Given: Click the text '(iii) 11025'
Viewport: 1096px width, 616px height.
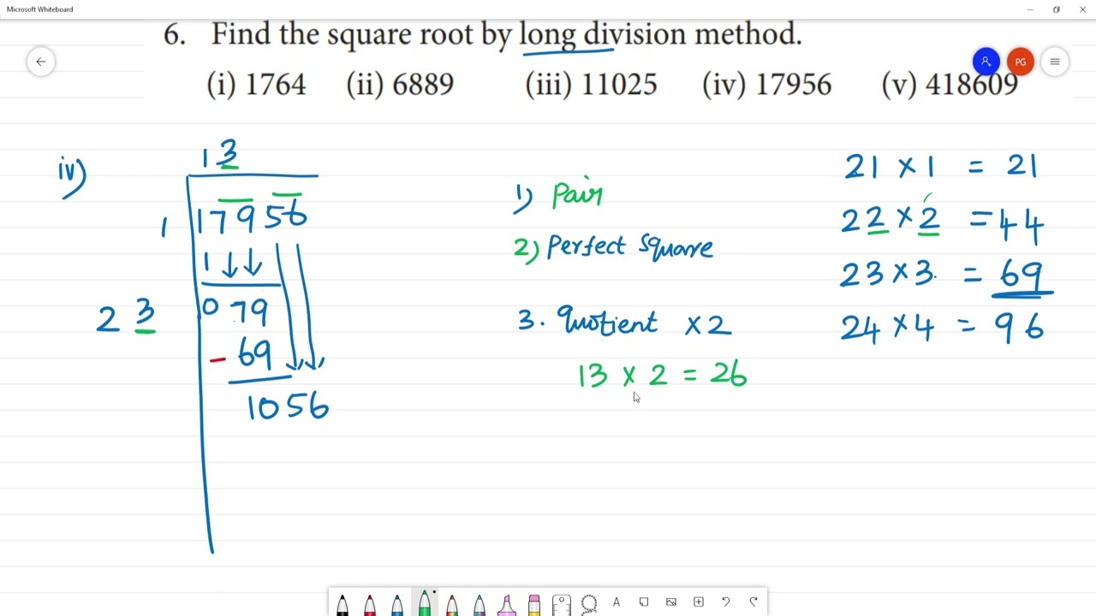Looking at the screenshot, I should 591,85.
